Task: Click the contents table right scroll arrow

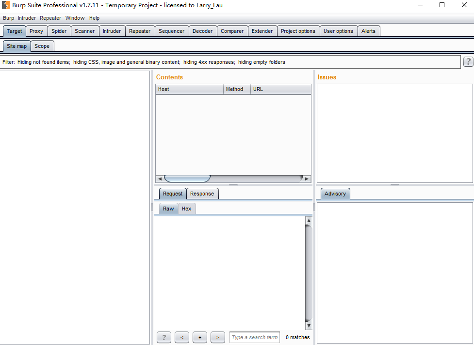Action: (x=307, y=179)
